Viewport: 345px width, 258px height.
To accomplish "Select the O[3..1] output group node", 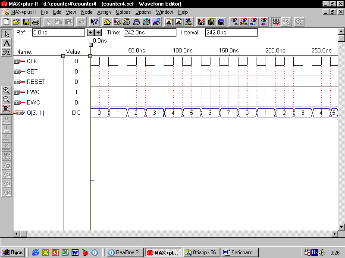I will click(35, 113).
